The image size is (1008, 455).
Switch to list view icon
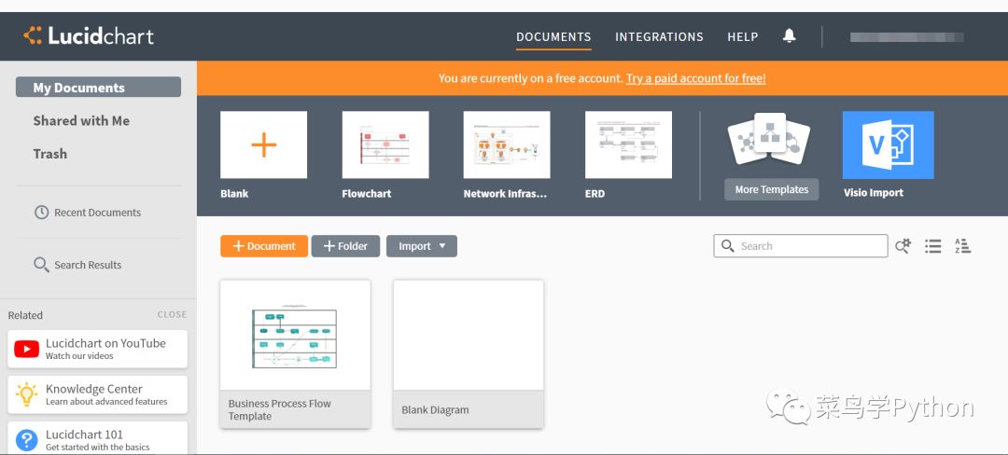click(x=932, y=246)
